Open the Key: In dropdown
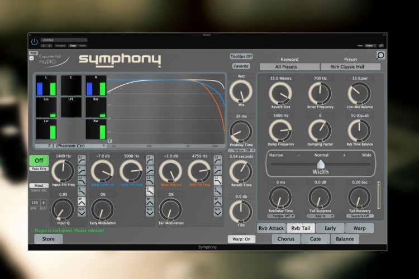The width and height of the screenshot is (419, 279). click(321, 216)
